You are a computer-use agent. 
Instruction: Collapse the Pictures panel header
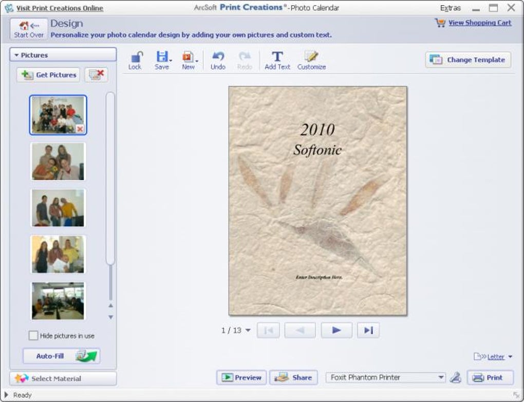pyautogui.click(x=63, y=55)
